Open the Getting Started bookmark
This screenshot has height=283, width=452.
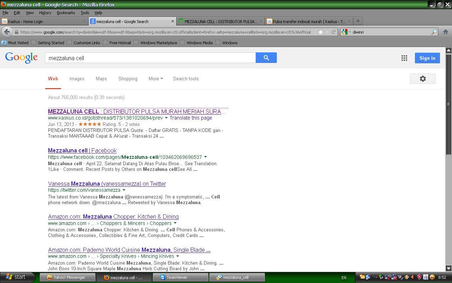48,42
